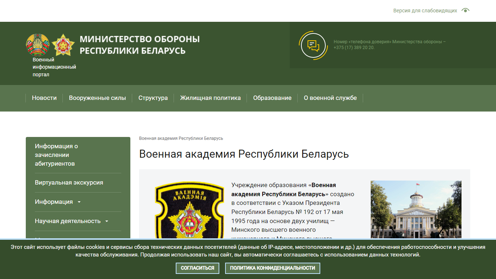Open 'Виртуальная экскурсия' sidebar link
This screenshot has height=279, width=496.
[x=69, y=183]
